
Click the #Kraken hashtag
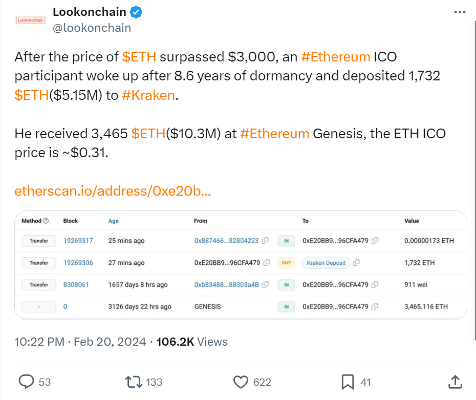click(148, 95)
